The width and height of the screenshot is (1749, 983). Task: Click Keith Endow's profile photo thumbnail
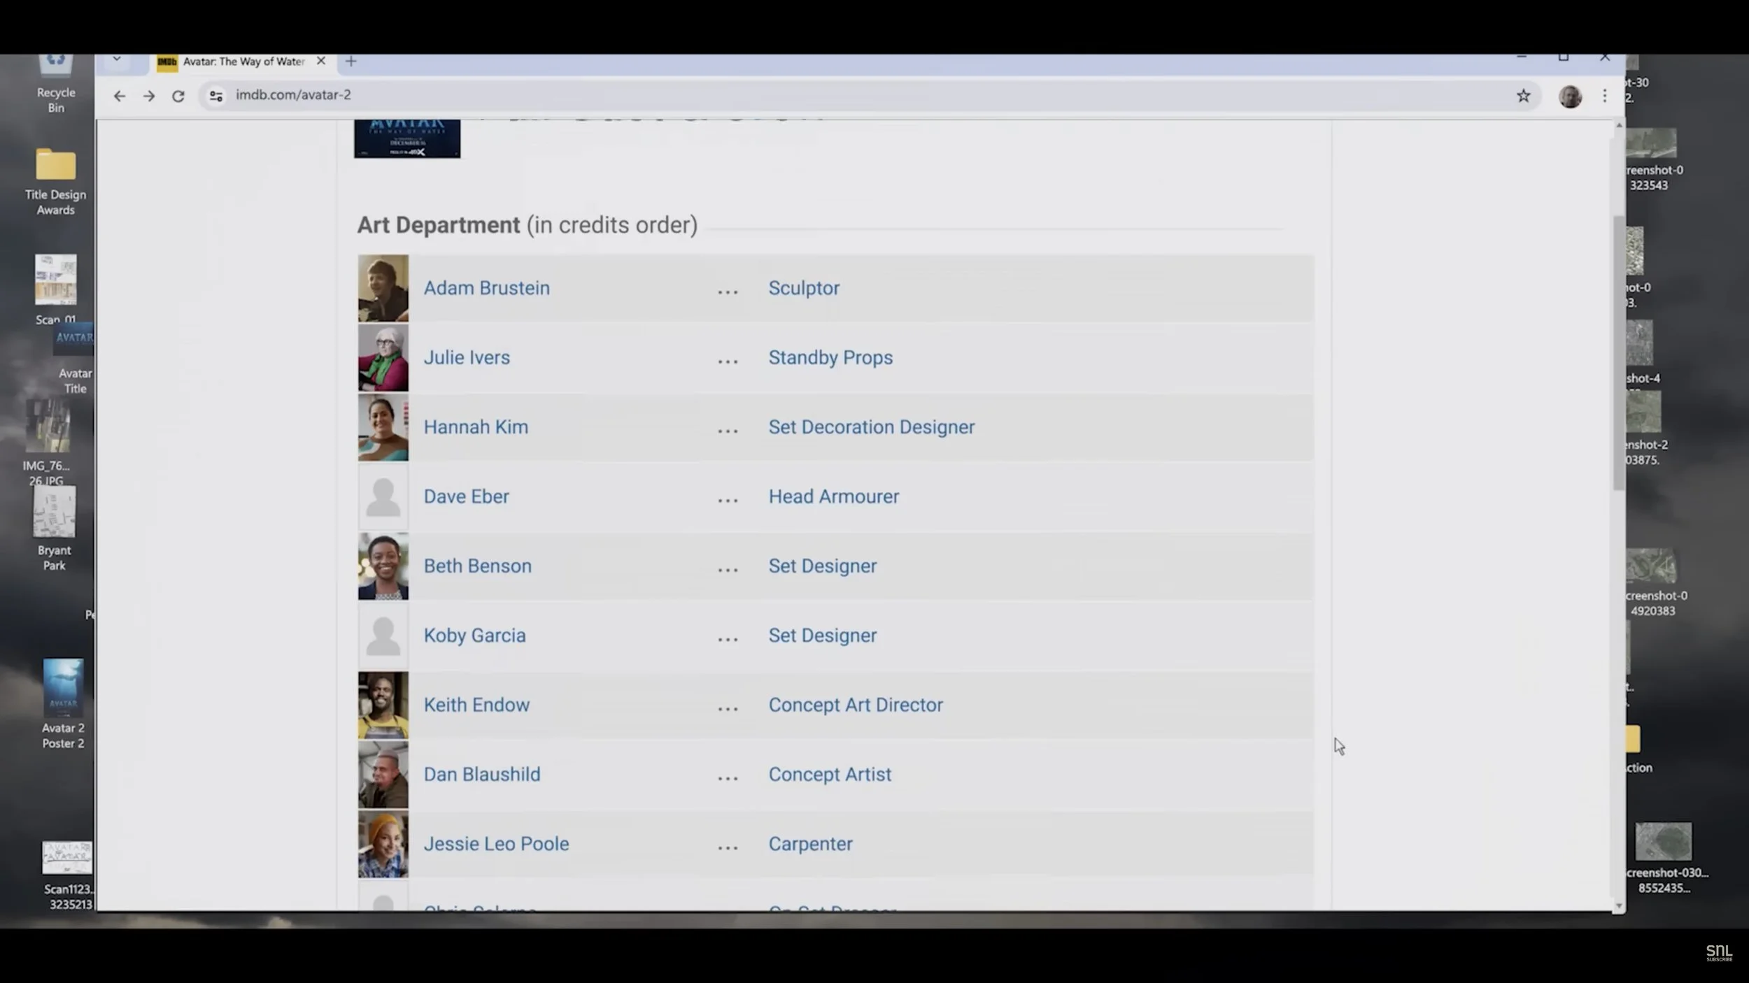click(383, 705)
